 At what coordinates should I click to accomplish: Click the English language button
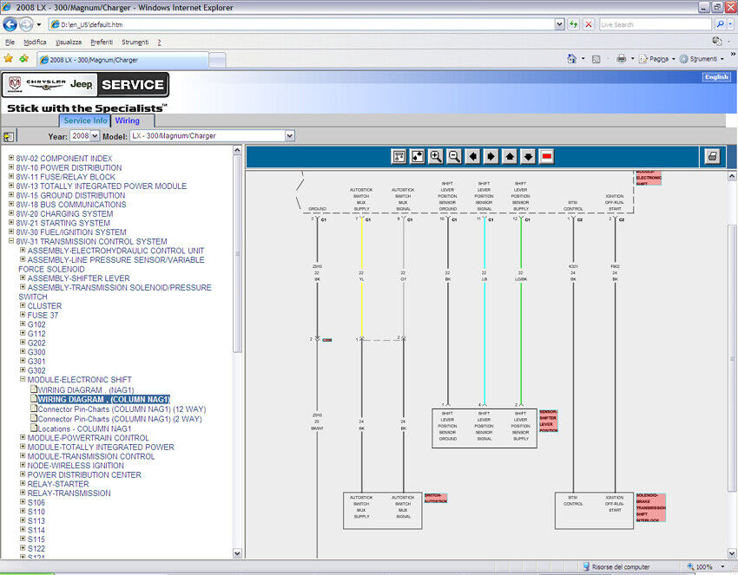pyautogui.click(x=716, y=77)
